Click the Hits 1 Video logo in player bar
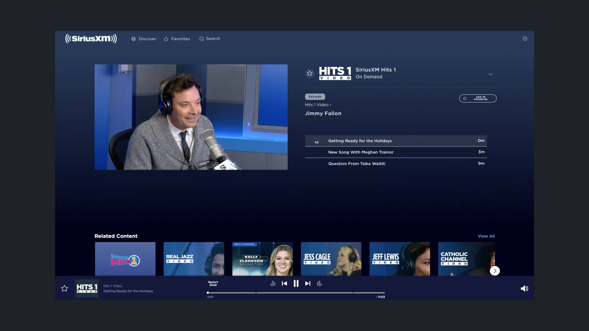 point(87,288)
